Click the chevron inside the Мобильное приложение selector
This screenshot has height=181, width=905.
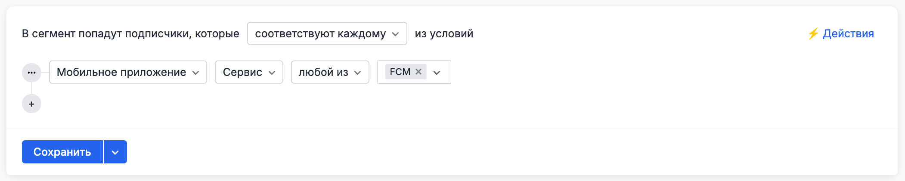196,72
